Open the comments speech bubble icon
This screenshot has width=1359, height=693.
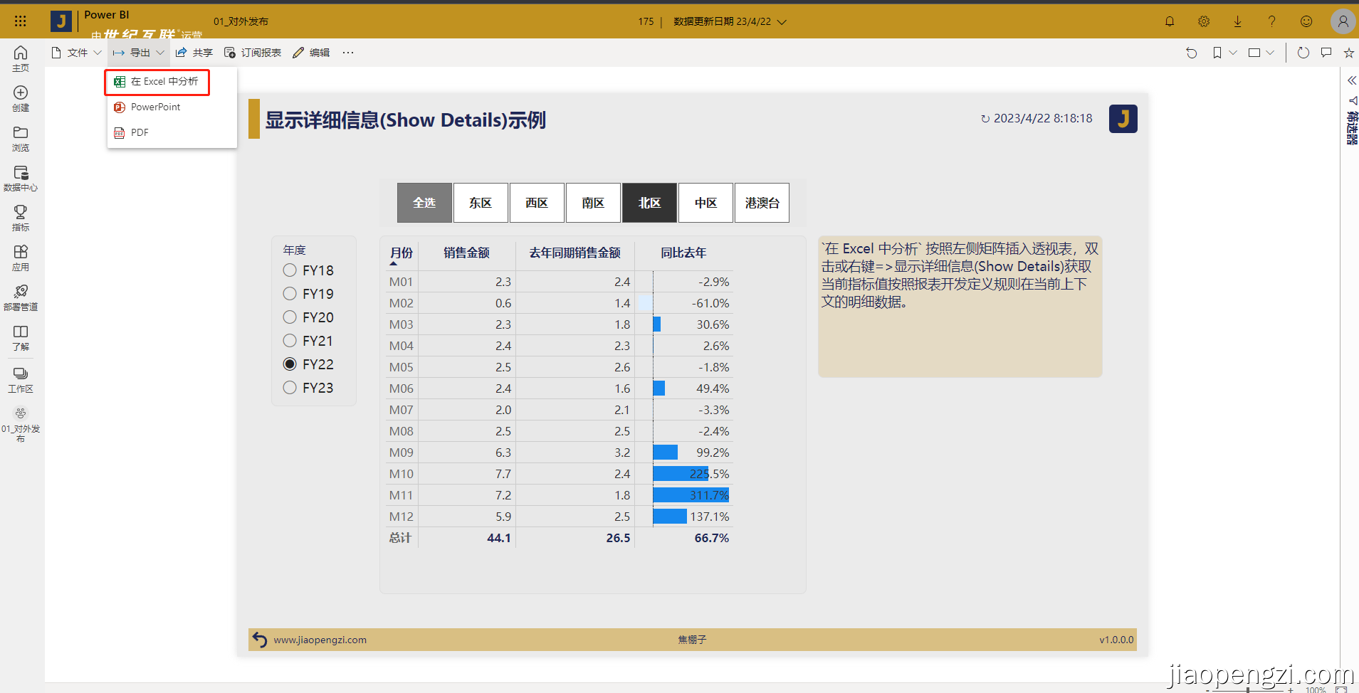click(x=1326, y=53)
